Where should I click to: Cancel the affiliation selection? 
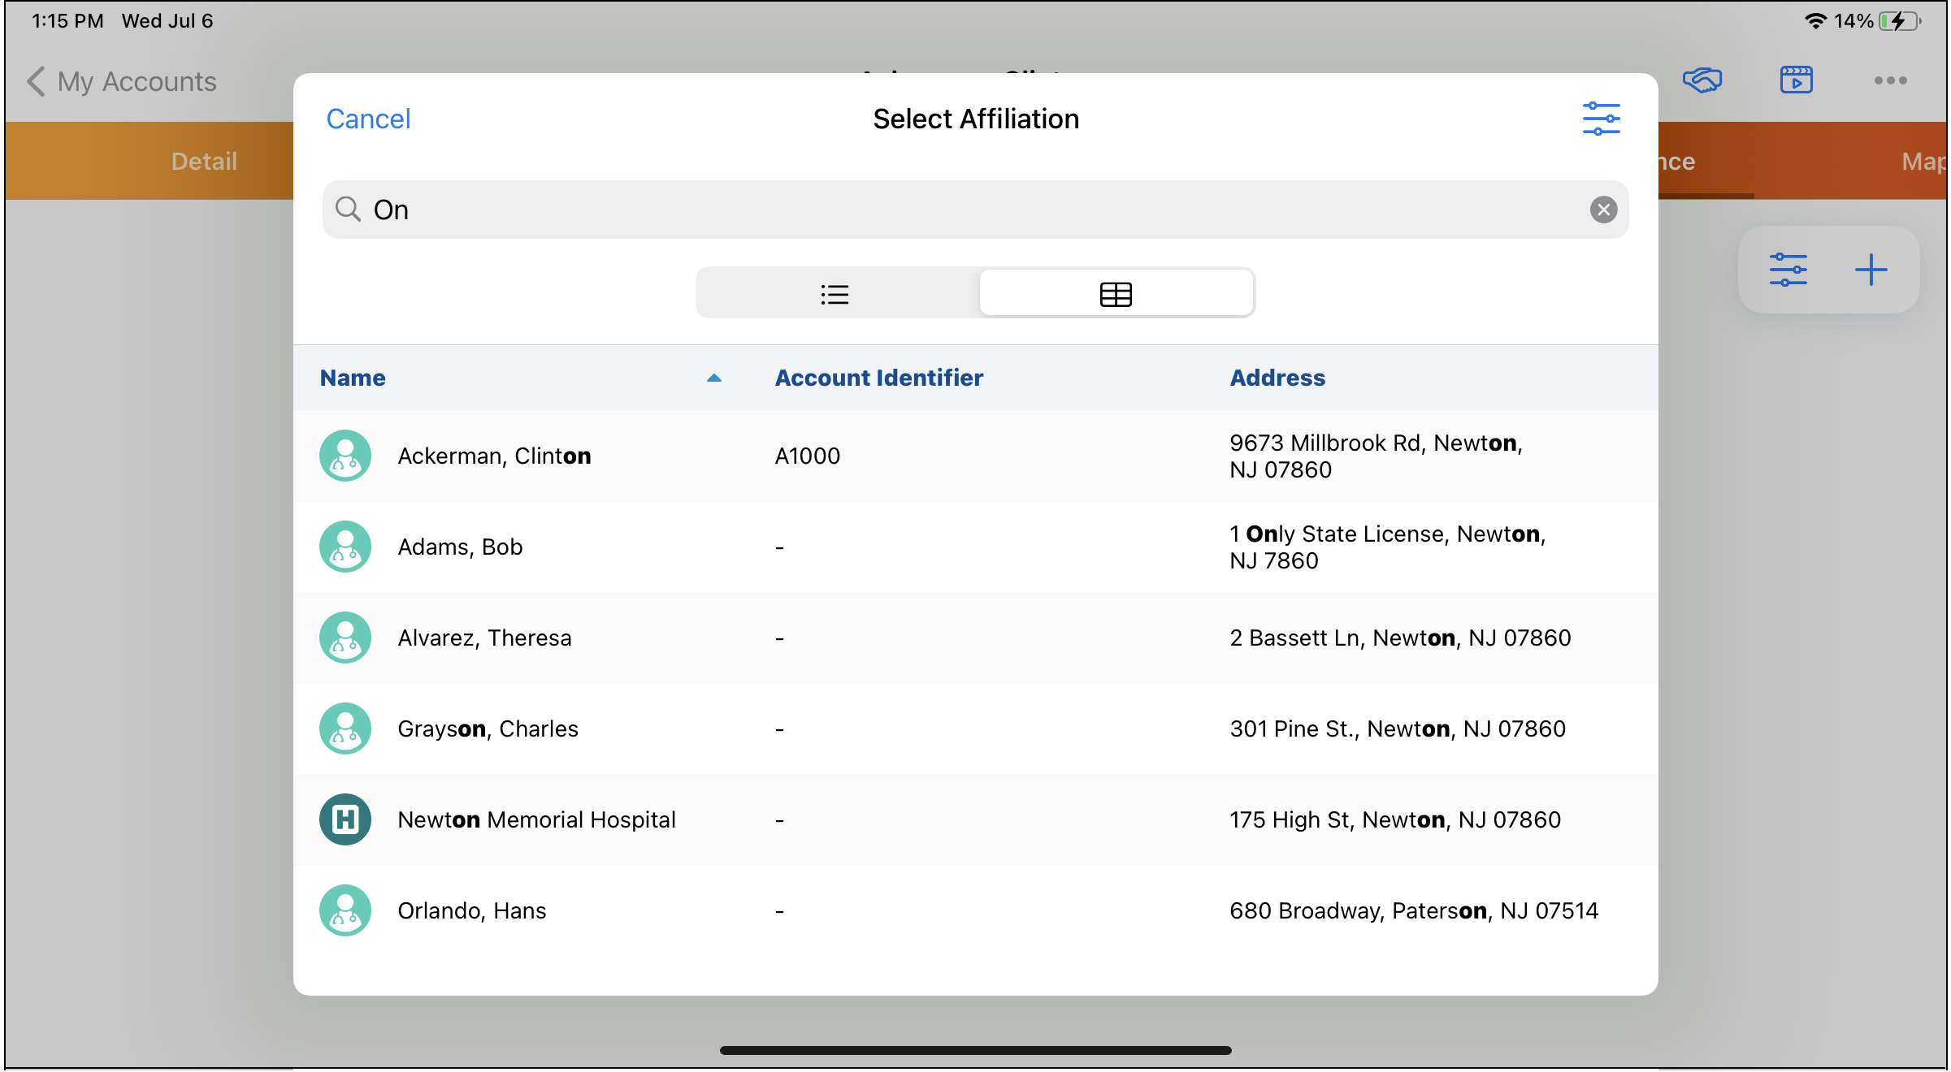point(368,119)
